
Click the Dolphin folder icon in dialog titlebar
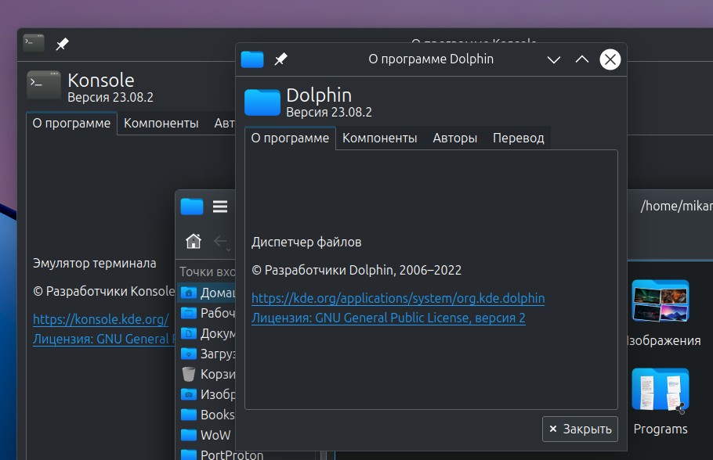point(252,59)
